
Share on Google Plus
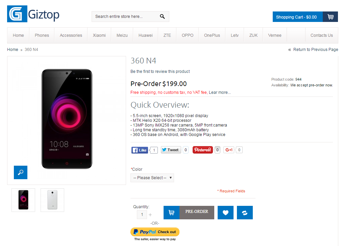pos(229,150)
